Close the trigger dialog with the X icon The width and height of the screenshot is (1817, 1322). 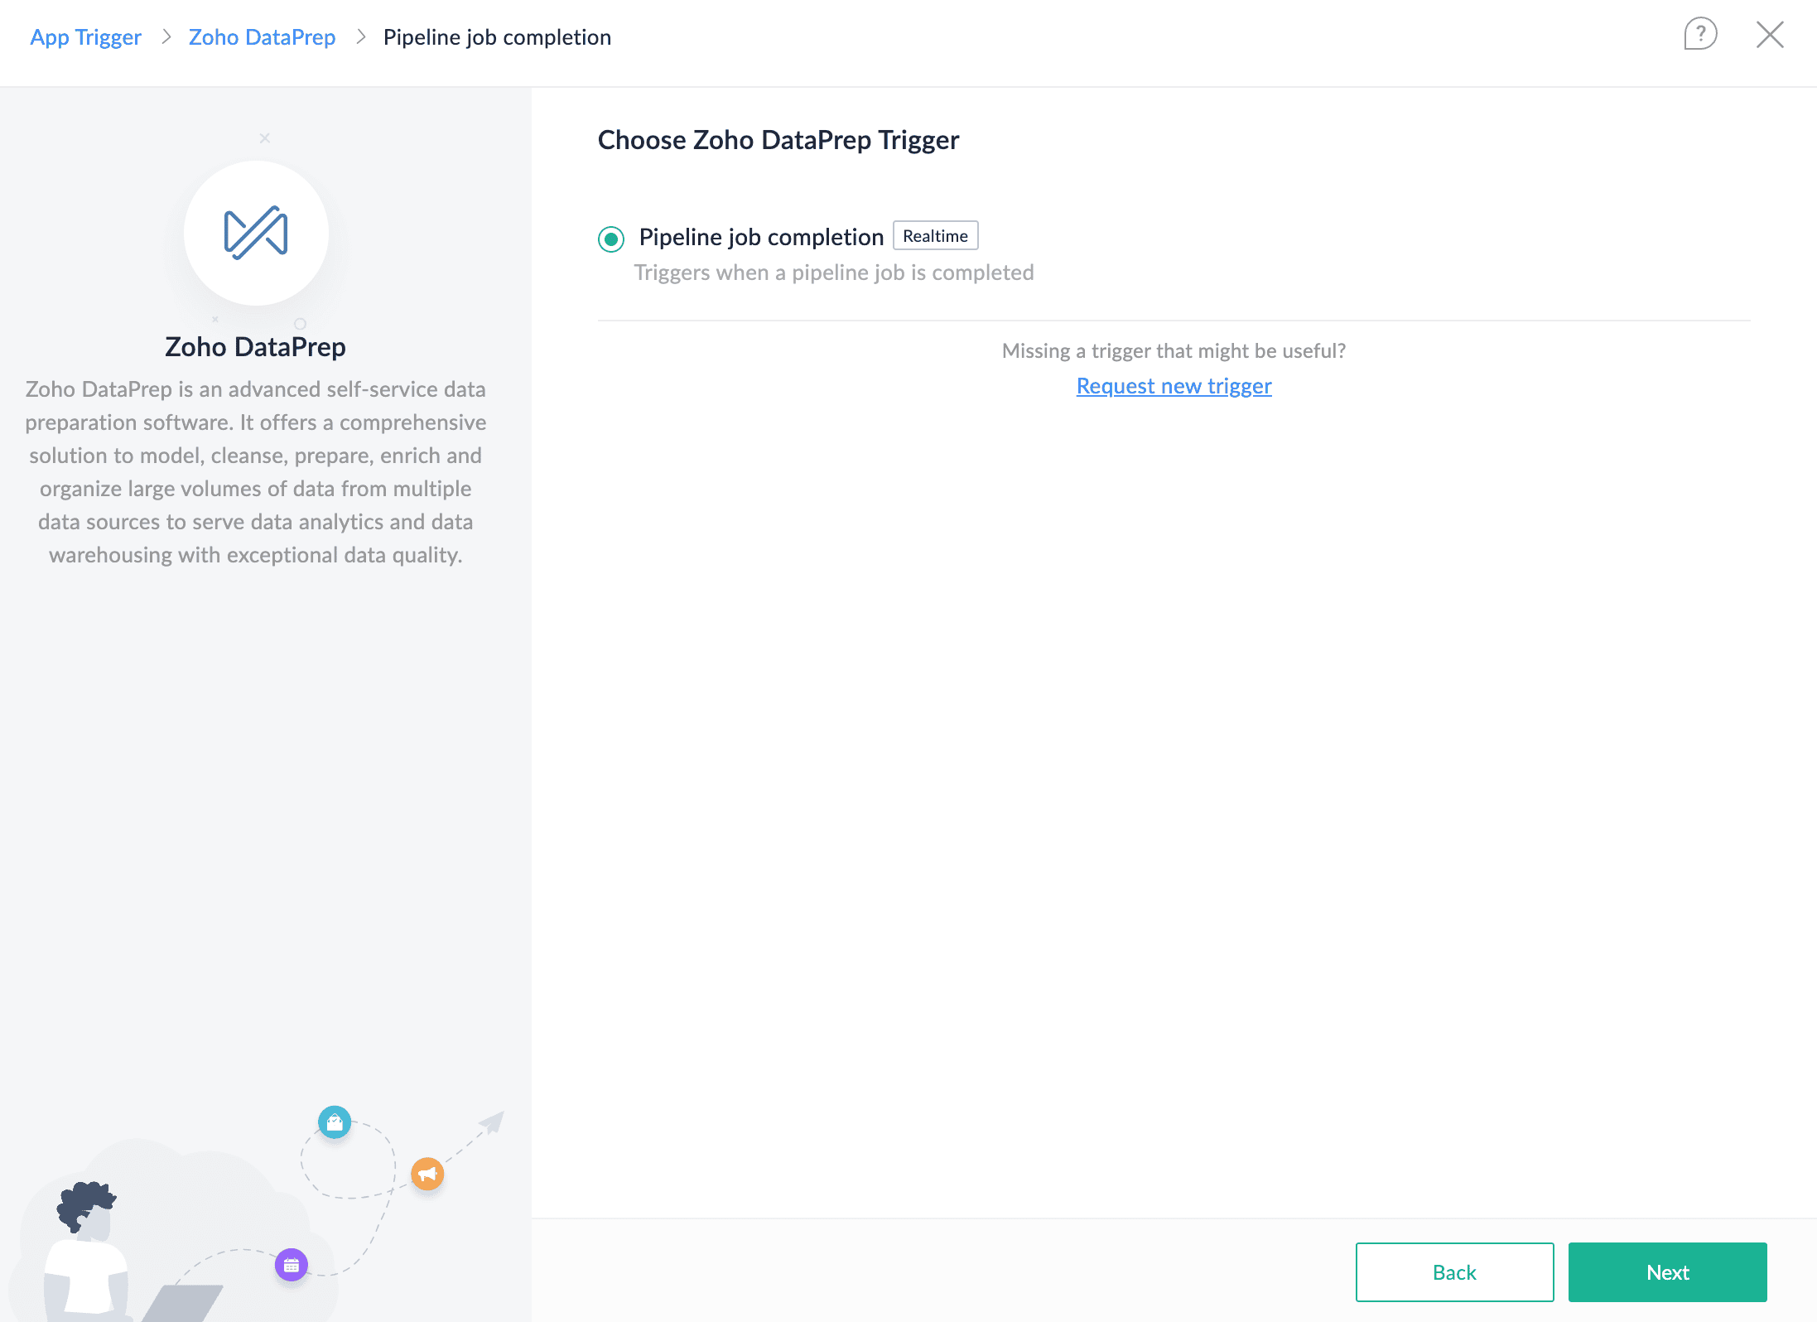pyautogui.click(x=1770, y=35)
